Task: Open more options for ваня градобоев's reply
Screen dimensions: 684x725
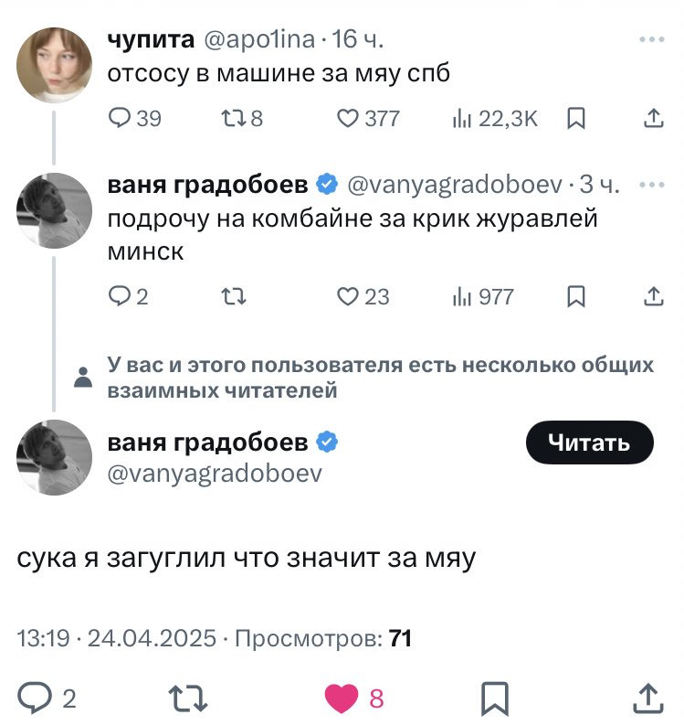Action: click(x=652, y=185)
